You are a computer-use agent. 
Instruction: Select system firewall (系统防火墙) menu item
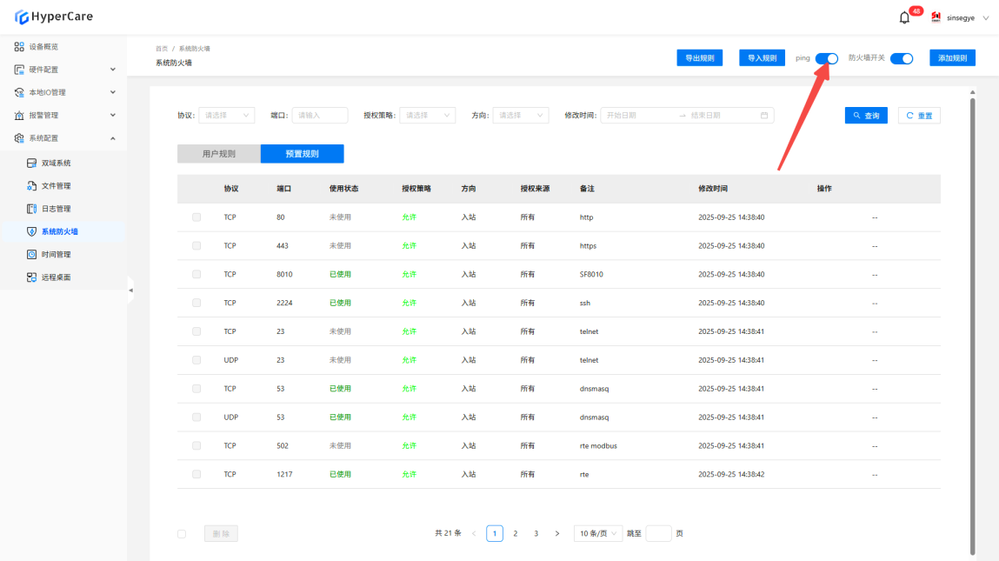(59, 232)
